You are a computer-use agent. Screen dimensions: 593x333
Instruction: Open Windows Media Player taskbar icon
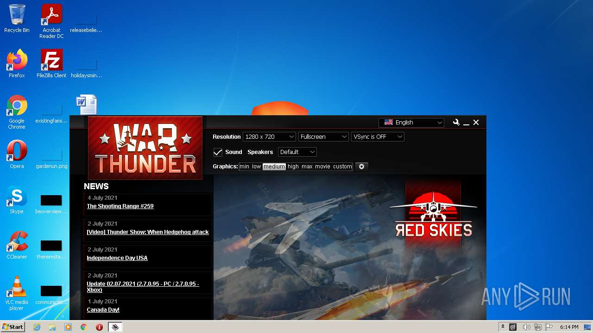coord(68,327)
